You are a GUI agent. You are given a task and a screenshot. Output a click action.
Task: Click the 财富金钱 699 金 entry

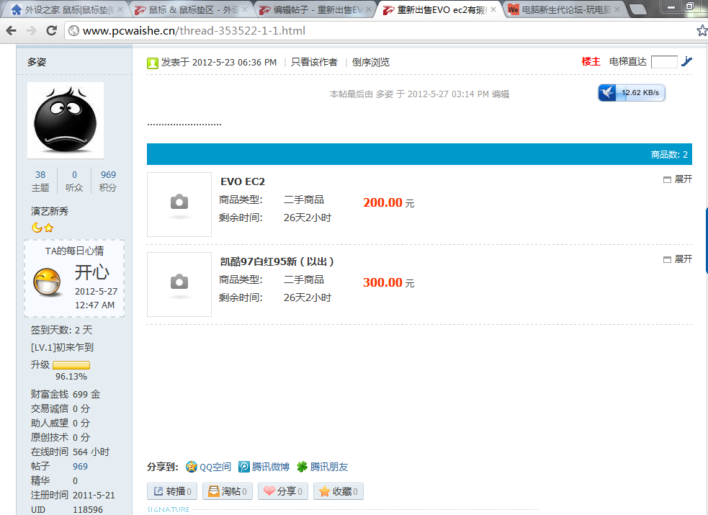point(66,394)
